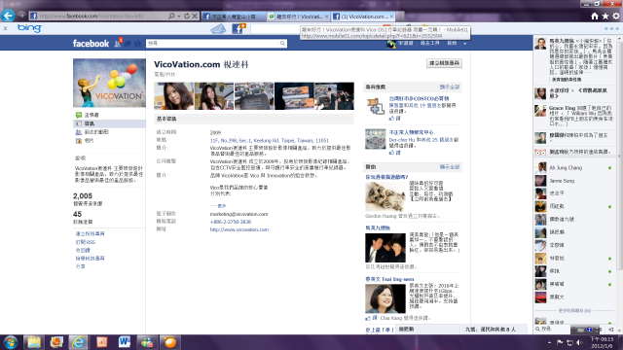
Task: Click button at top right of page header
Action: coord(444,63)
